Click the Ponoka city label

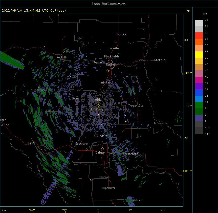[x=121, y=34]
